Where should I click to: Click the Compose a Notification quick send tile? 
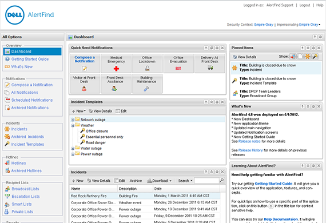(x=85, y=63)
